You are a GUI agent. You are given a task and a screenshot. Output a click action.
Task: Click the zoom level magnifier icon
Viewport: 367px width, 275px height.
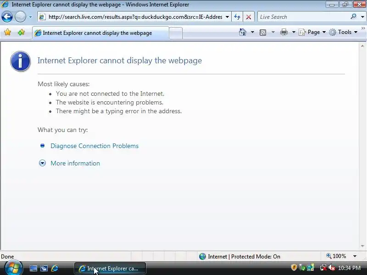point(328,256)
